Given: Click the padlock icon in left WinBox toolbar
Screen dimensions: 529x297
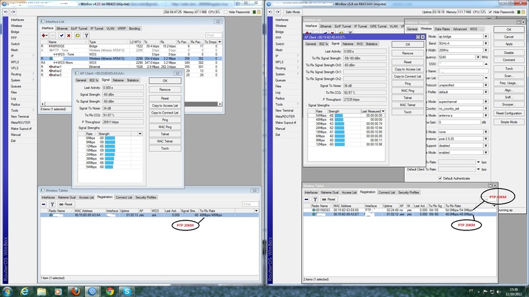Looking at the screenshot, I should click(259, 12).
